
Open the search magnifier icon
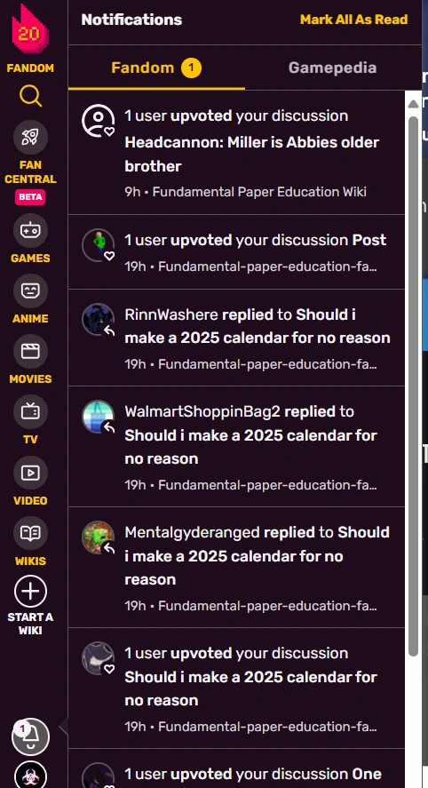pos(30,95)
